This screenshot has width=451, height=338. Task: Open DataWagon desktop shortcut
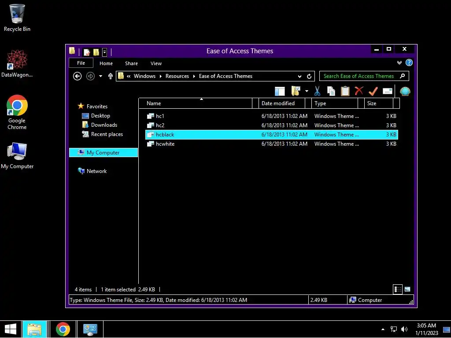[x=17, y=63]
